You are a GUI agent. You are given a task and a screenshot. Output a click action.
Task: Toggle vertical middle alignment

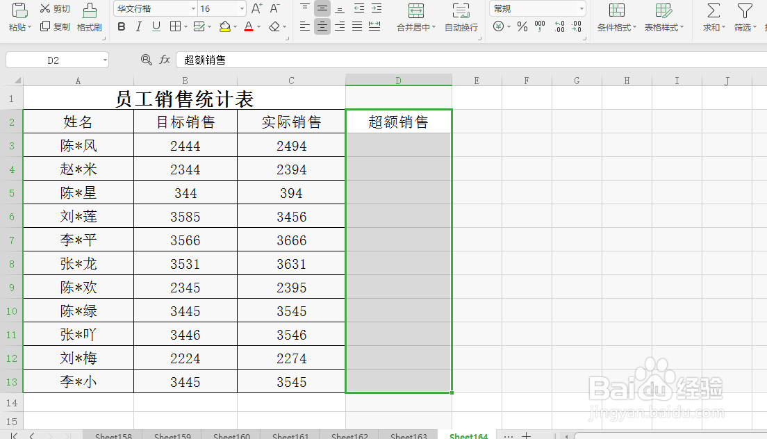pyautogui.click(x=322, y=8)
